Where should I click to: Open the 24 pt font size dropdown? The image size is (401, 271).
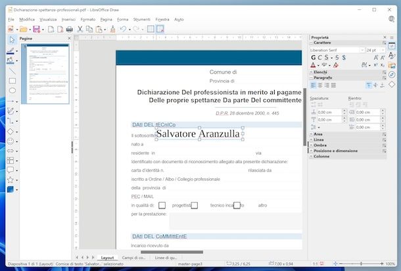pos(383,50)
